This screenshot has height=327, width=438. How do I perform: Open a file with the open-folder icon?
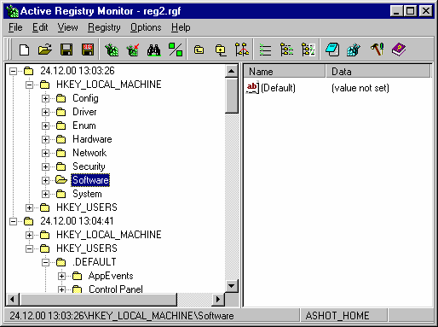tap(45, 50)
